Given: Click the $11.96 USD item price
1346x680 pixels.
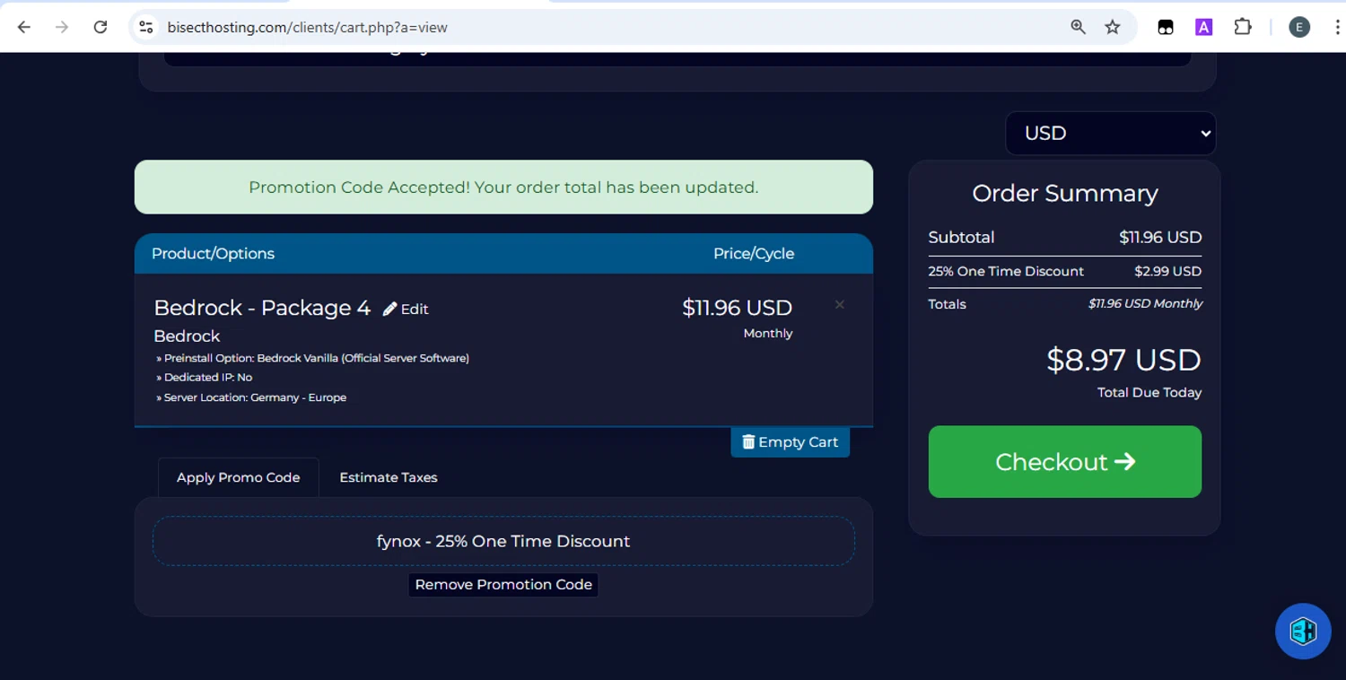Looking at the screenshot, I should pyautogui.click(x=737, y=308).
